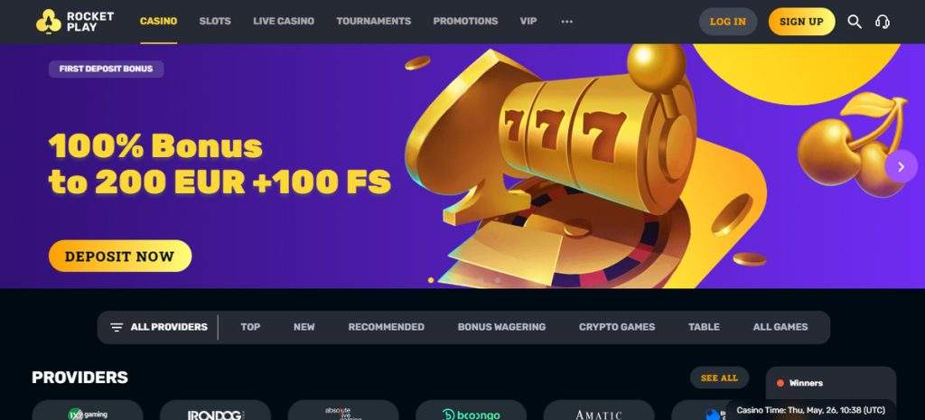925x420 pixels.
Task: Go to the Tournaments page
Action: pyautogui.click(x=373, y=22)
